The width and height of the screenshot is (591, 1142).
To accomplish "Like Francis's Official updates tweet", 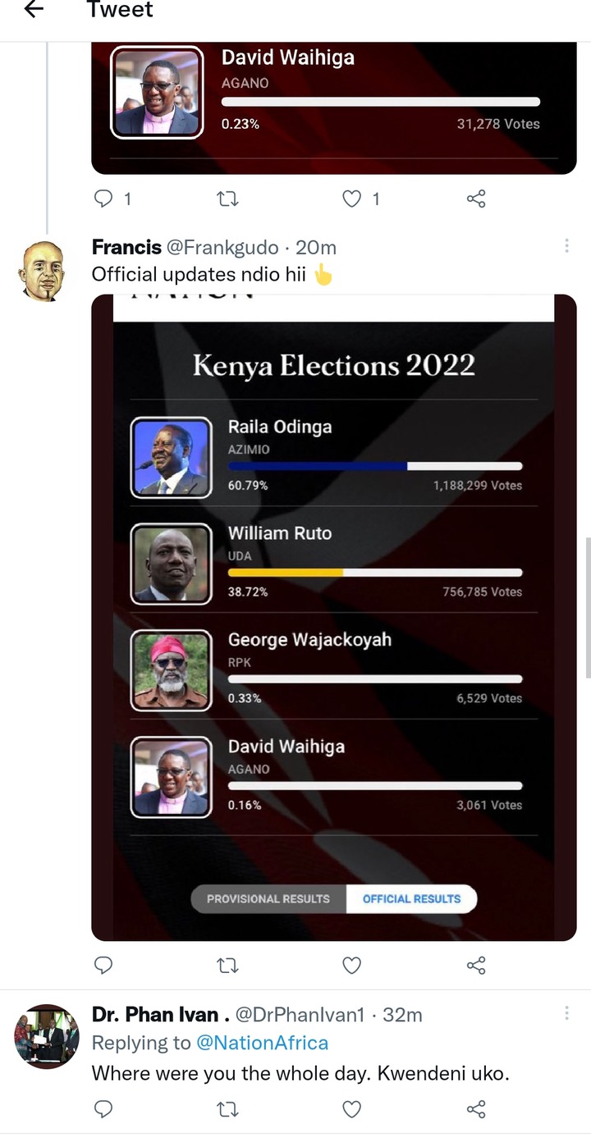I will click(x=351, y=966).
